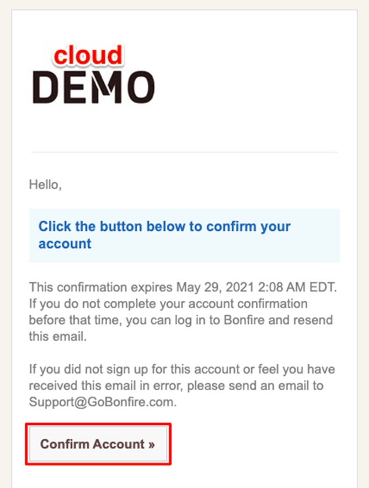Viewport: 369px width, 488px height.
Task: Click the 'before that time' text
Action: click(x=74, y=320)
